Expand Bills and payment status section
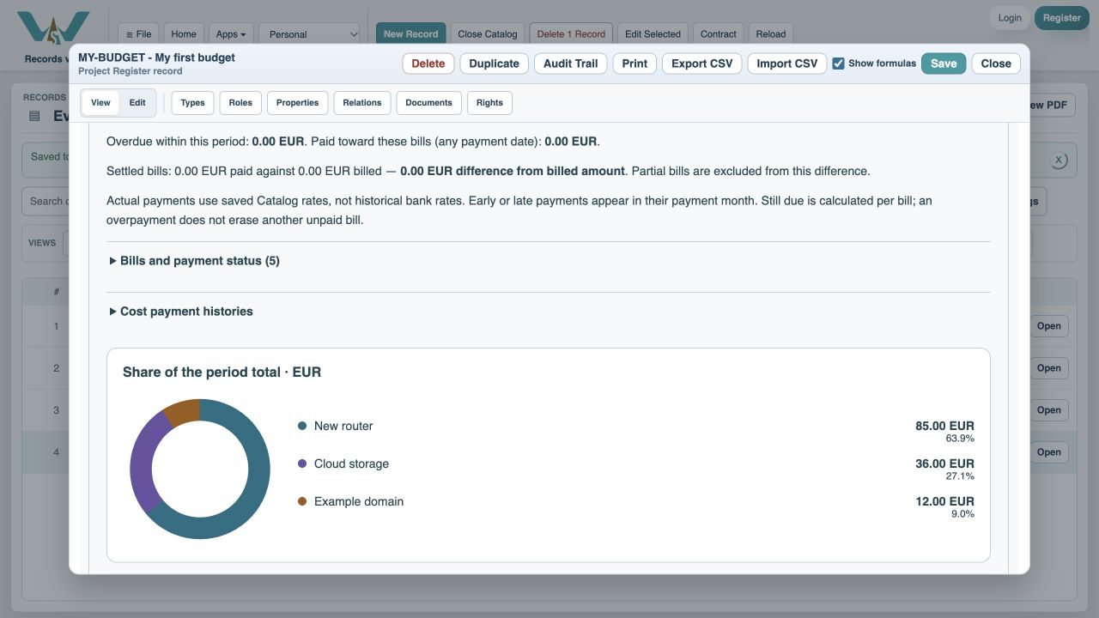Image resolution: width=1099 pixels, height=618 pixels. pos(195,261)
